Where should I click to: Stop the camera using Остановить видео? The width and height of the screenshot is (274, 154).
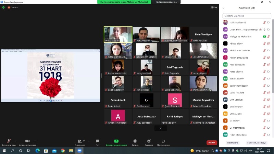[27, 141]
